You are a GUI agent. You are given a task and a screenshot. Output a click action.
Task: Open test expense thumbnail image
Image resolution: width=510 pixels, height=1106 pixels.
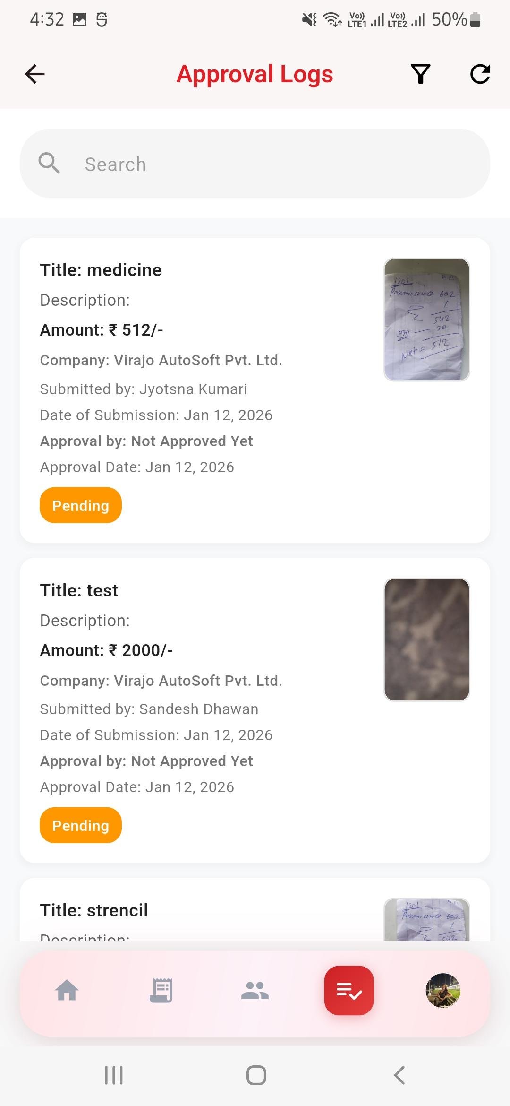pos(427,639)
